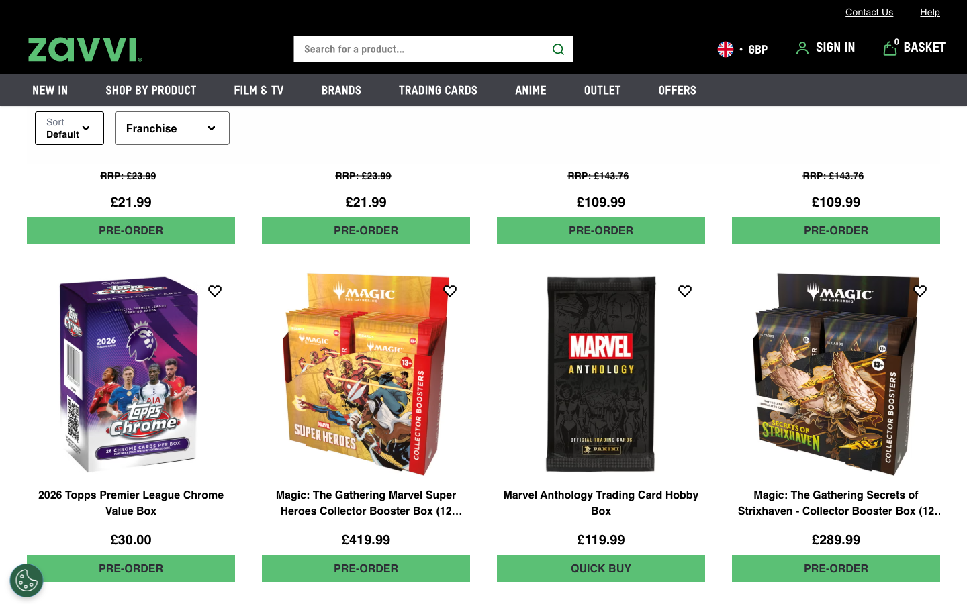Select the TRADING CARDS menu item
The image size is (967, 604).
point(438,89)
